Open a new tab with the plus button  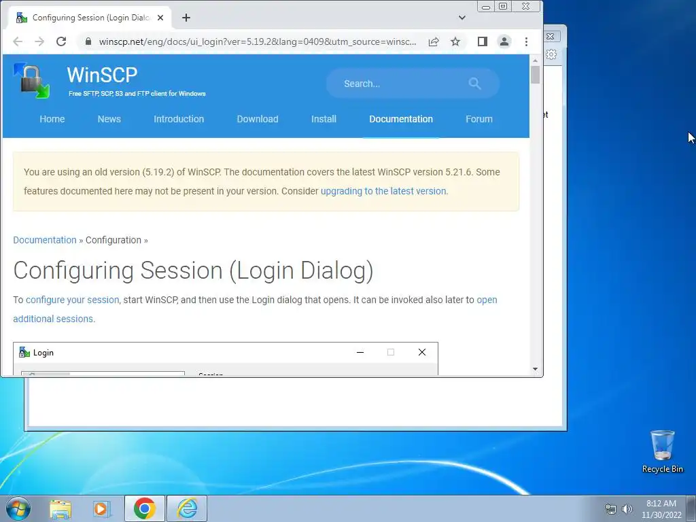186,18
